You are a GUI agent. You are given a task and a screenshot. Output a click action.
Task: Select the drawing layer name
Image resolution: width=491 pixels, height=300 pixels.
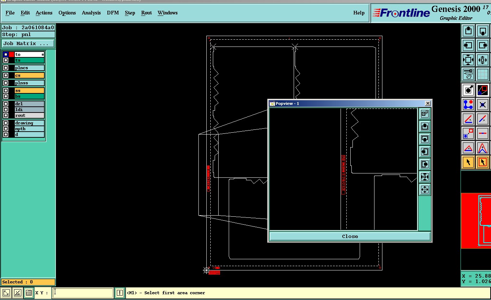(29, 123)
